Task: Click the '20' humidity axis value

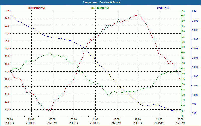Action: [x=183, y=95]
